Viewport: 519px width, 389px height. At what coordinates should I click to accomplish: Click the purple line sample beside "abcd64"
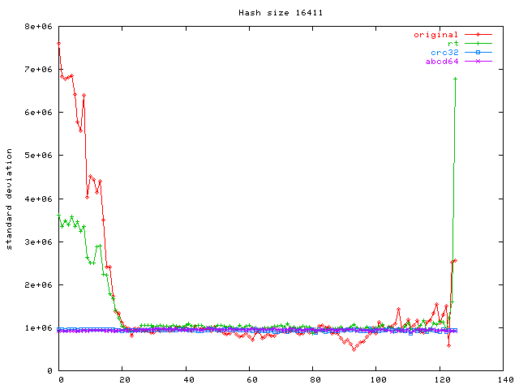tap(478, 62)
